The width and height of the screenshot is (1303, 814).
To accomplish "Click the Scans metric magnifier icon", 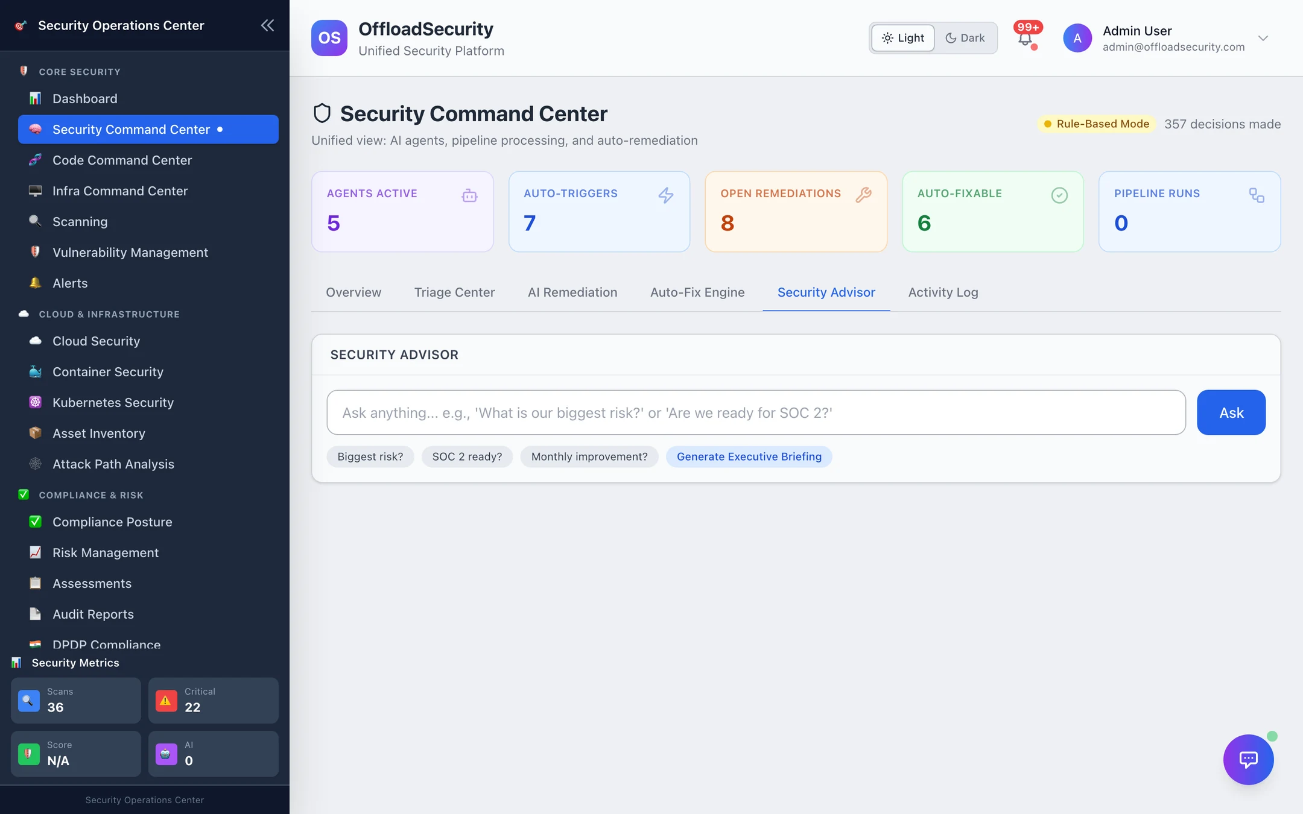I will [29, 701].
